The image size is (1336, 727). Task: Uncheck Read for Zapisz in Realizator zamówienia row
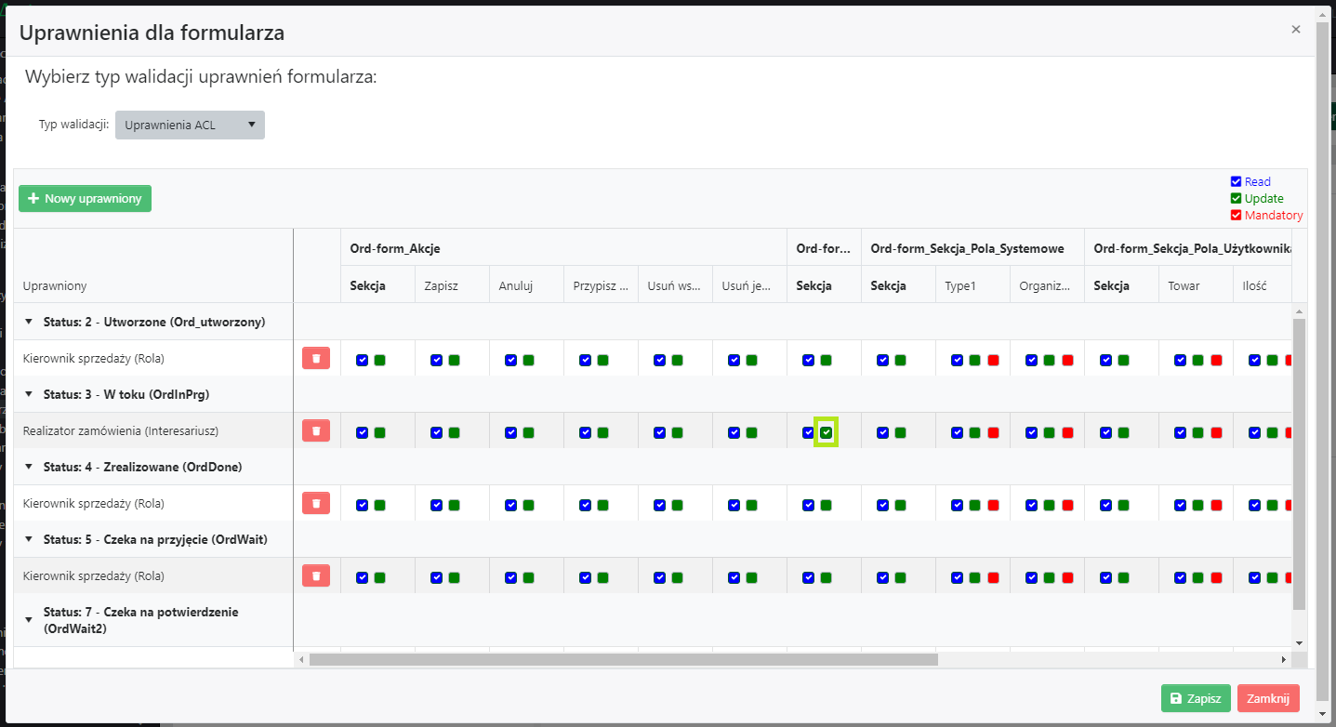coord(436,432)
